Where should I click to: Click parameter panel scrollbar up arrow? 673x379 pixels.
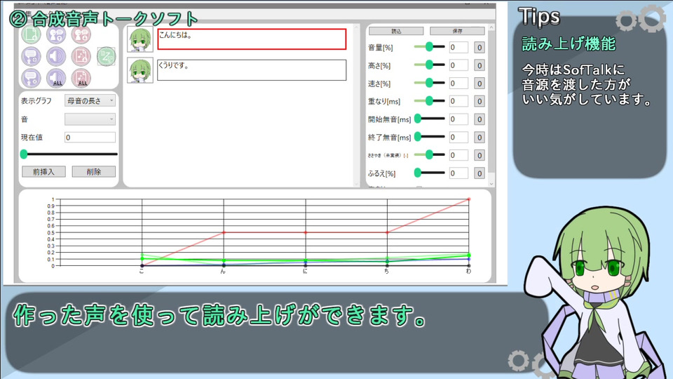(491, 27)
